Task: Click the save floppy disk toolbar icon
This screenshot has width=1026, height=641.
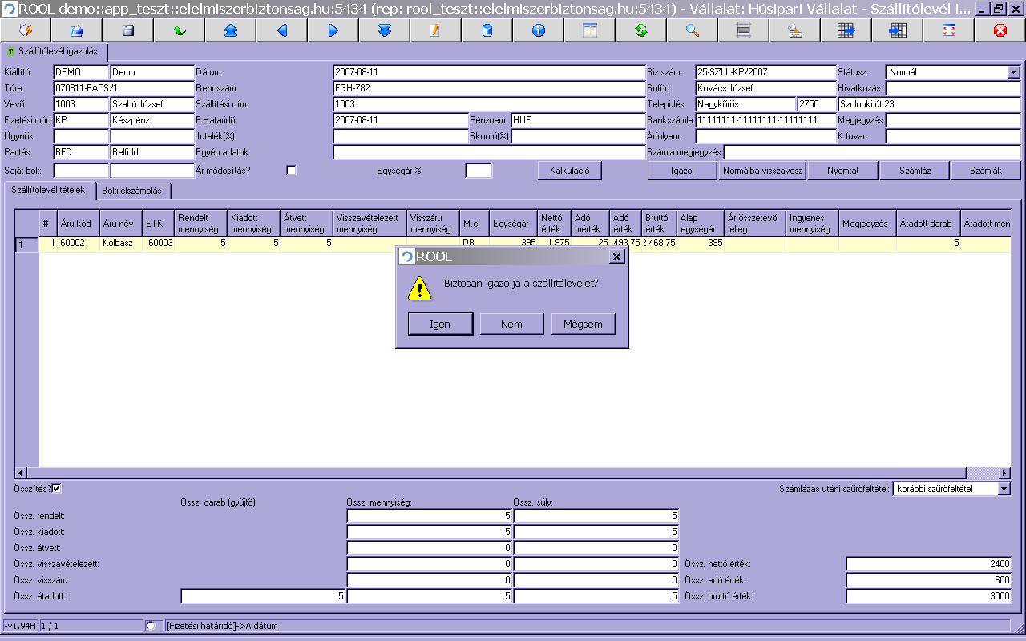Action: (x=128, y=30)
